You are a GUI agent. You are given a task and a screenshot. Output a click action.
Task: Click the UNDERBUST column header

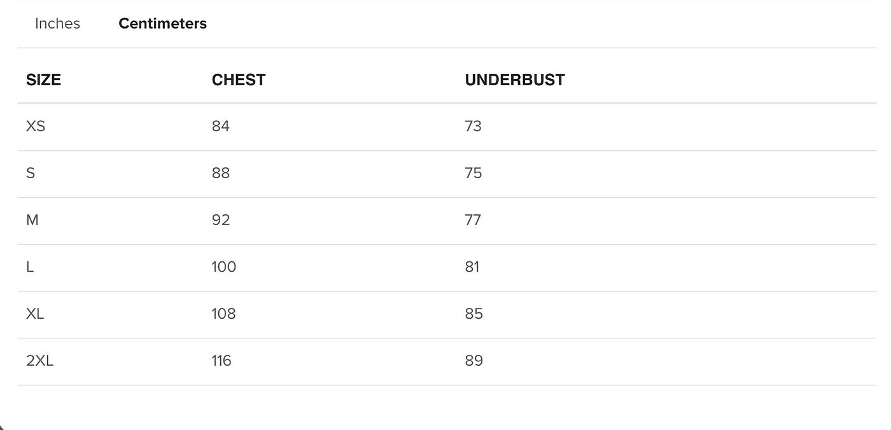tap(515, 80)
